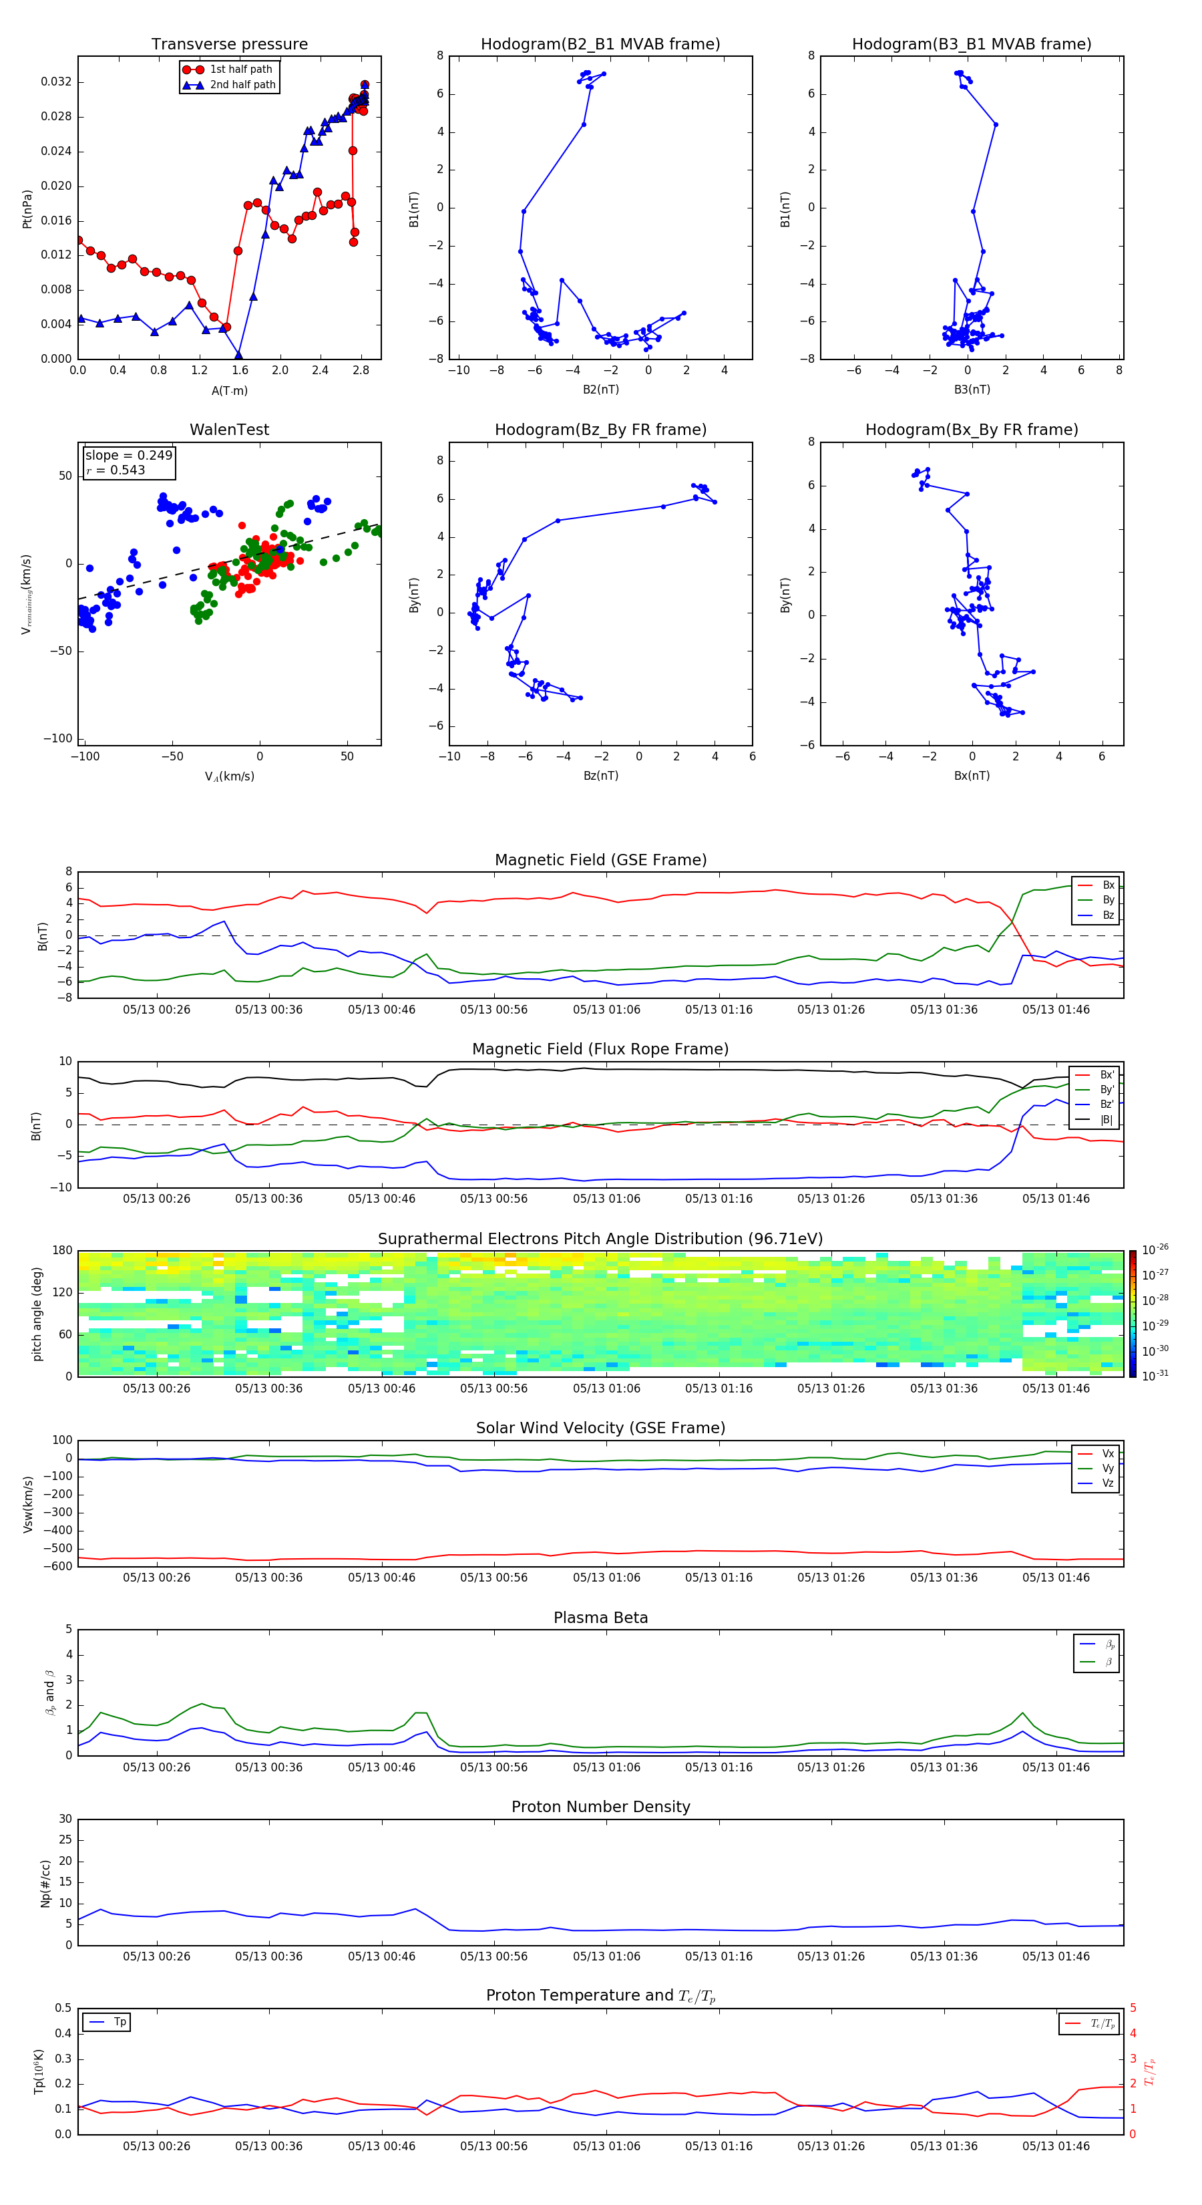Click 'Hodogram(Bz_By FR frame)' title
1202x2205 pixels.
tap(600, 430)
